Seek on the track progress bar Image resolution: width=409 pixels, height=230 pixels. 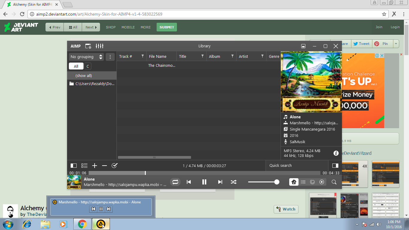tap(204, 173)
